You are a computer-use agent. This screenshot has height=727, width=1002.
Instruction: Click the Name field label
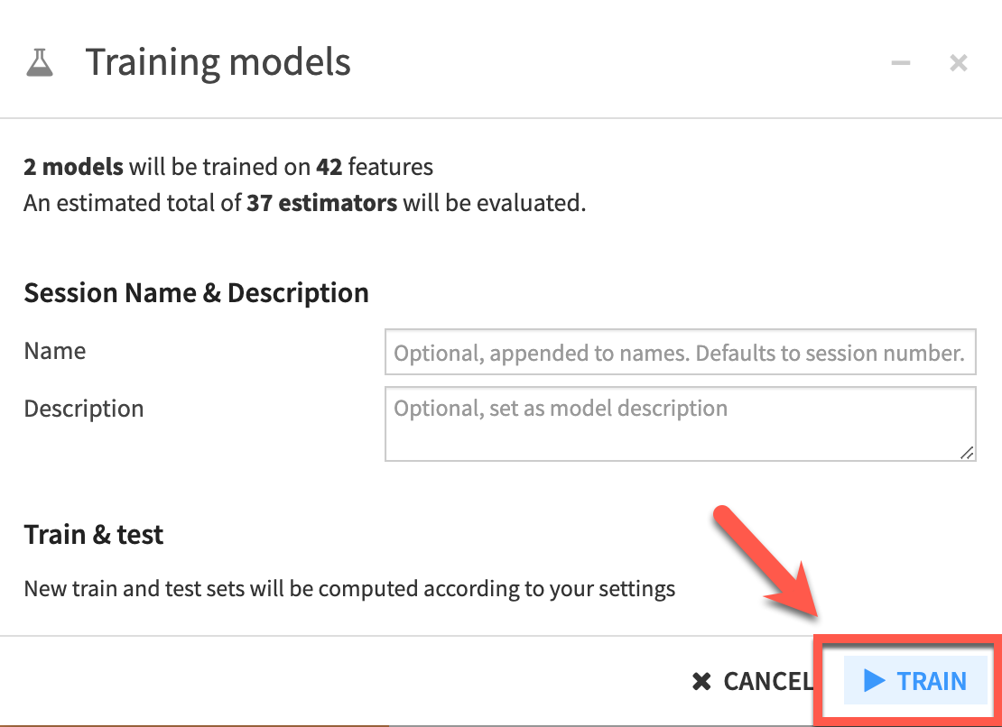[55, 351]
